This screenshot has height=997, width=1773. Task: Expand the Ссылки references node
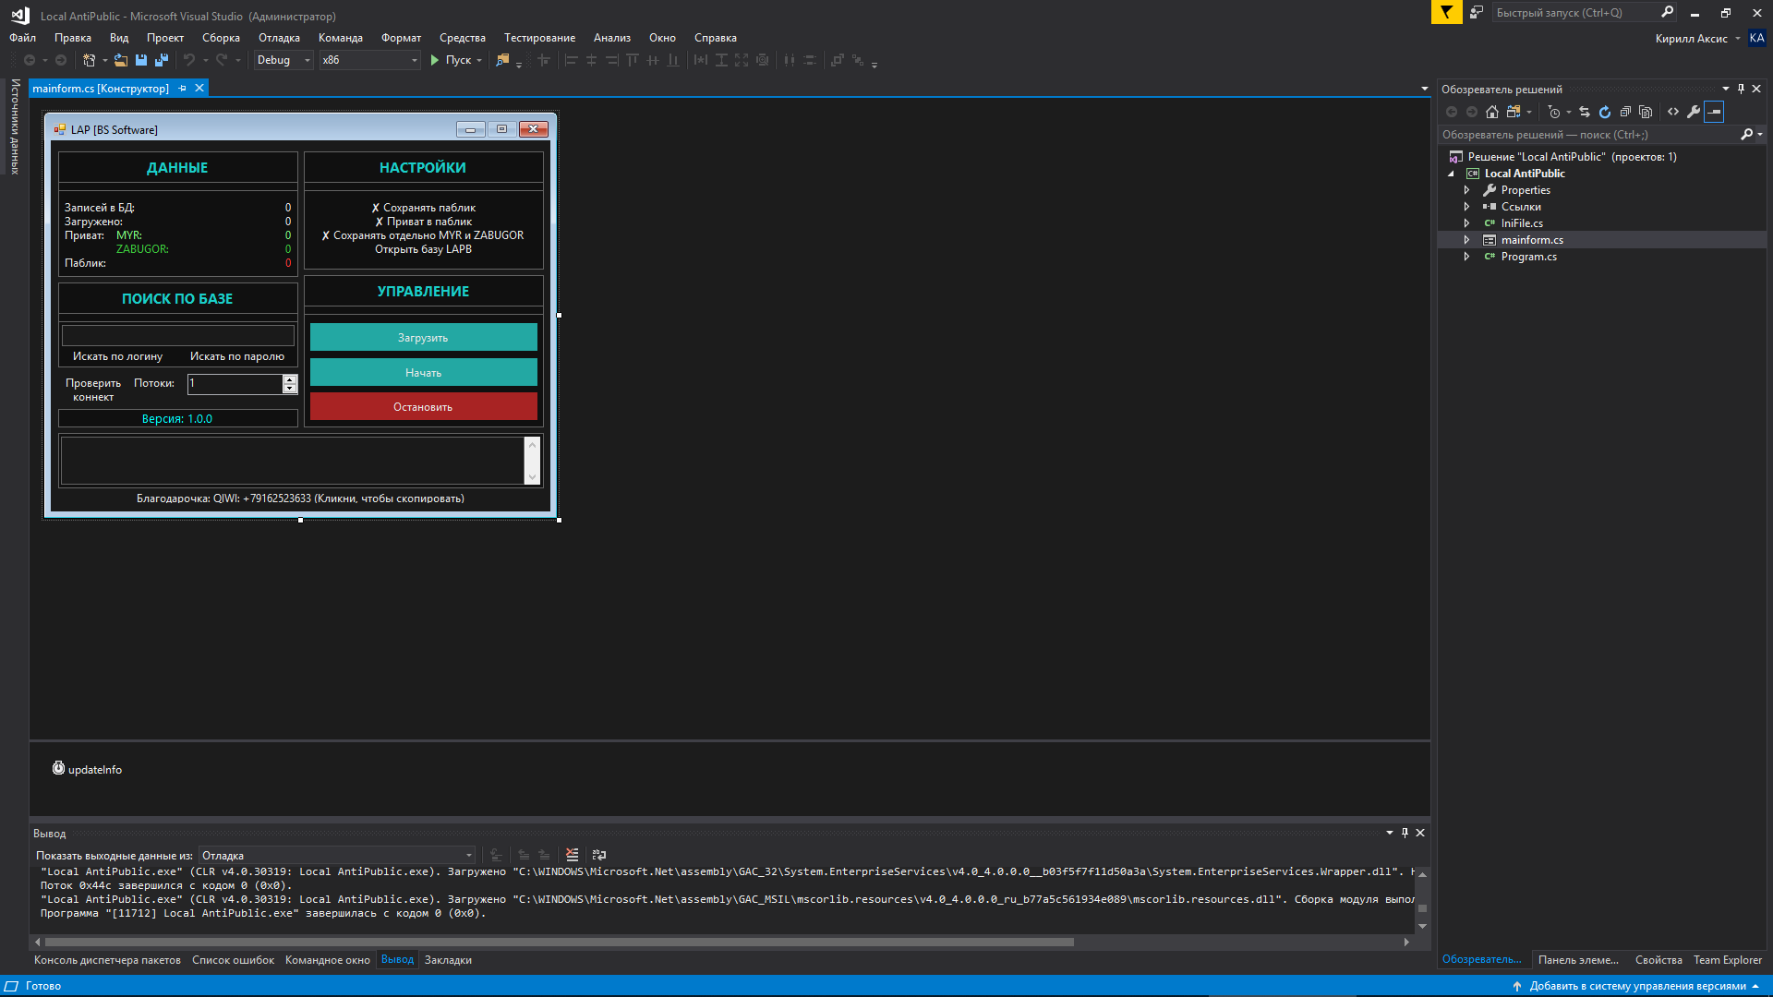coord(1466,207)
